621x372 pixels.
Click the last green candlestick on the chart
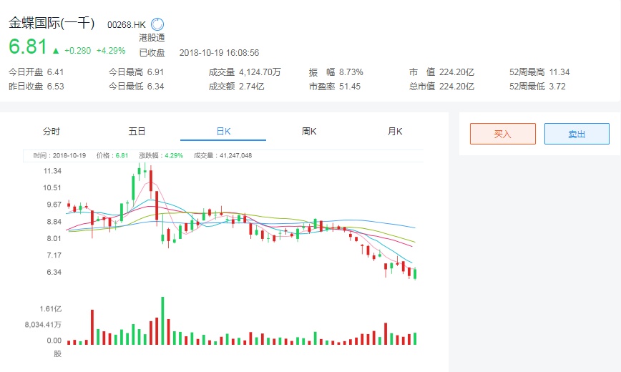click(x=415, y=273)
